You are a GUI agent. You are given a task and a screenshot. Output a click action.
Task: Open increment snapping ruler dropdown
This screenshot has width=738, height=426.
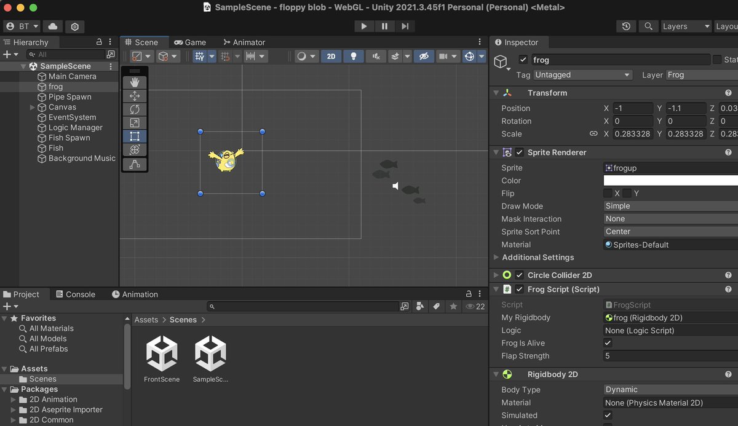[x=255, y=56]
